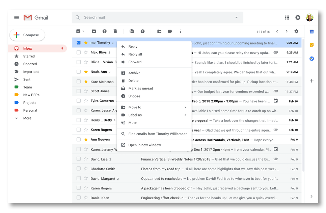The height and width of the screenshot is (213, 326).
Task: Snooze selected emails via the clock icon
Action: pyautogui.click(x=143, y=31)
